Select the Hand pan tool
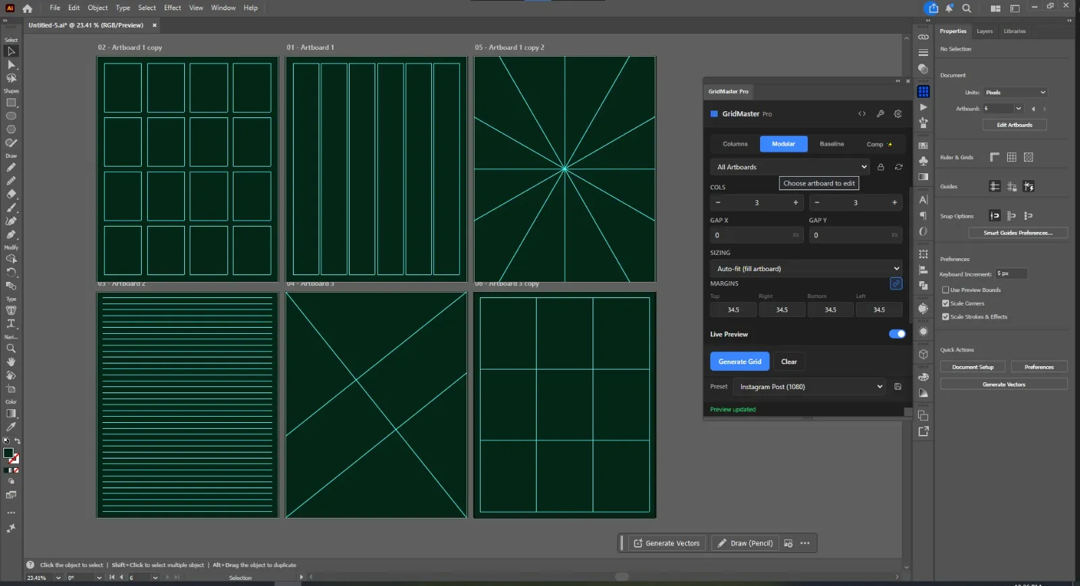This screenshot has height=586, width=1080. [11, 362]
